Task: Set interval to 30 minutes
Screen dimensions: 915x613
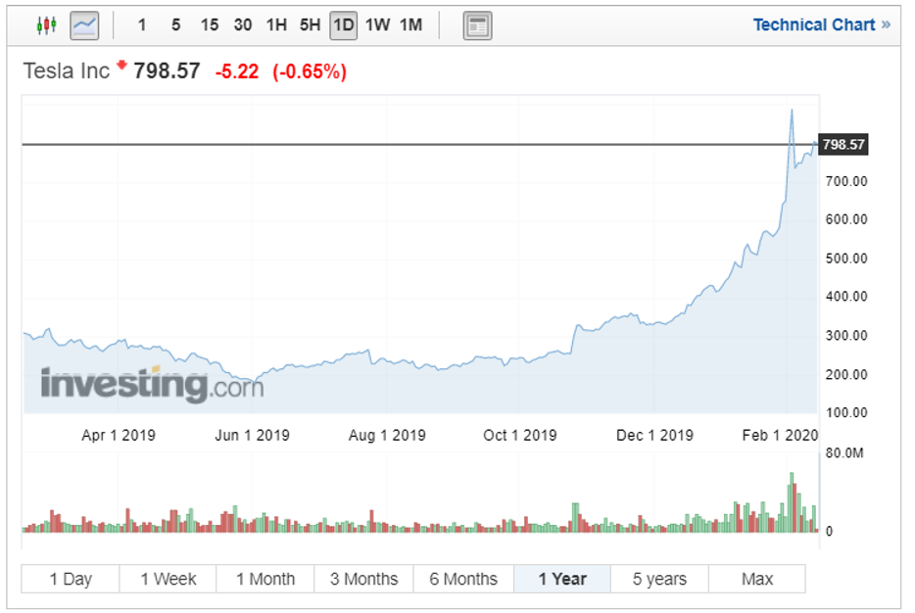Action: tap(243, 25)
